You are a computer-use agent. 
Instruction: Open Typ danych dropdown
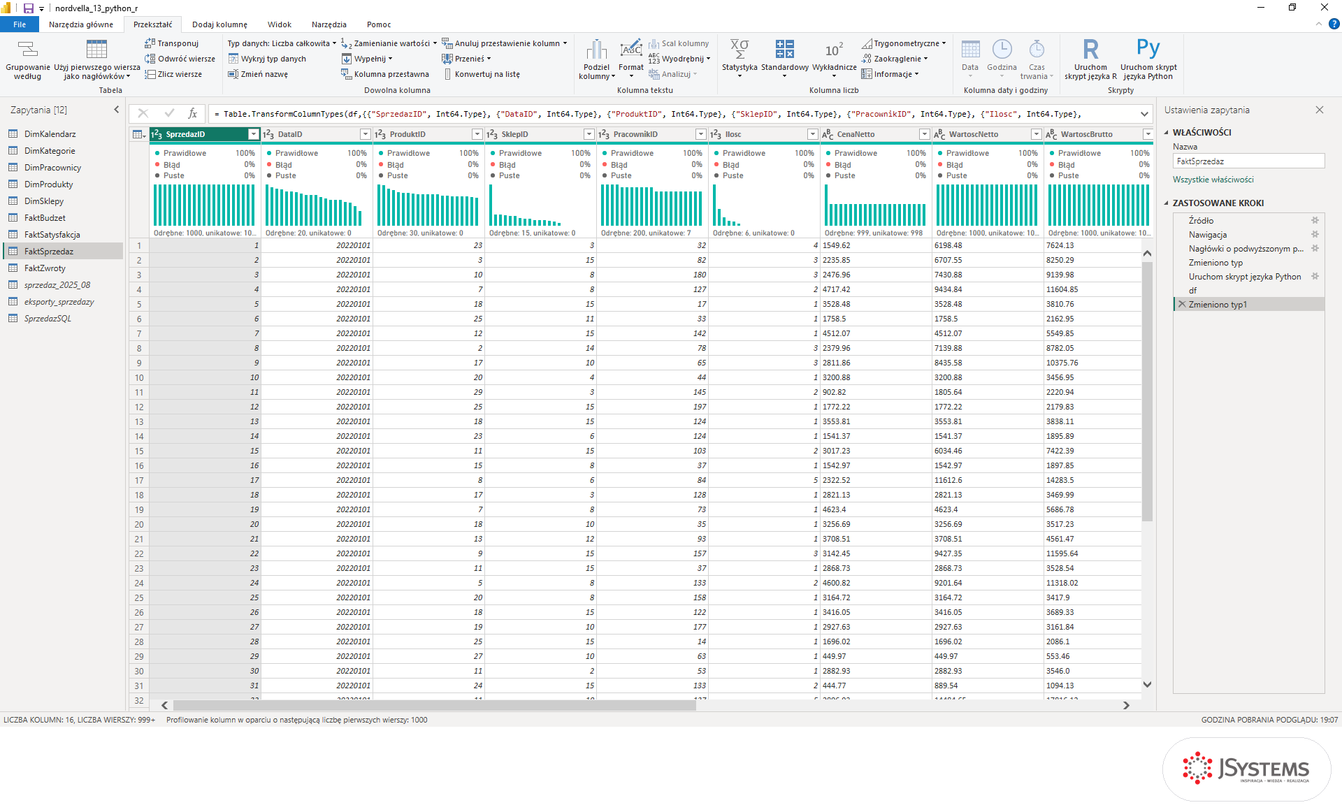point(282,43)
